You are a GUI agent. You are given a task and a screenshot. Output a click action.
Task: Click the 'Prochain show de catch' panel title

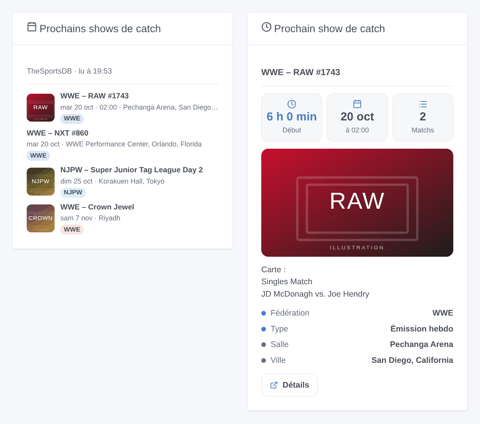(329, 29)
